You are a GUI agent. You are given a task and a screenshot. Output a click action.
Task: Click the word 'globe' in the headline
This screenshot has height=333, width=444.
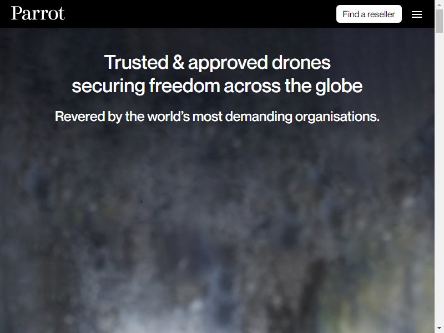pyautogui.click(x=339, y=86)
